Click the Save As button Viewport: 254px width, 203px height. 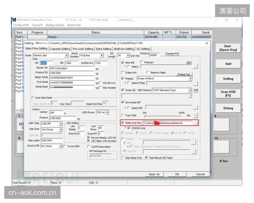[x=154, y=174]
